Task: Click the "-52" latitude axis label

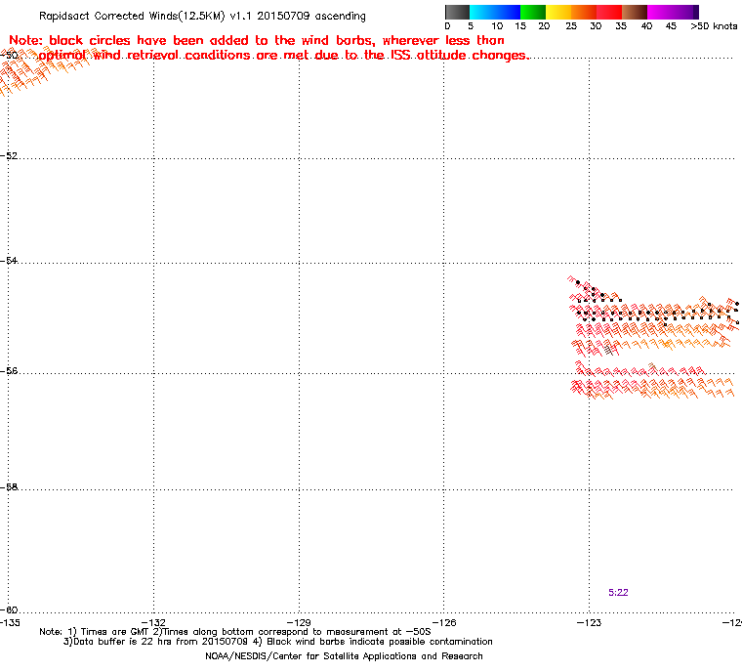Action: (9, 156)
